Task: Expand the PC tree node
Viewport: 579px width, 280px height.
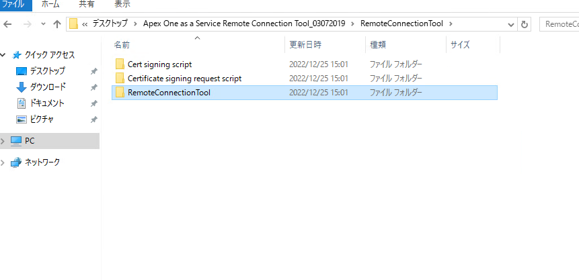Action: tap(3, 141)
